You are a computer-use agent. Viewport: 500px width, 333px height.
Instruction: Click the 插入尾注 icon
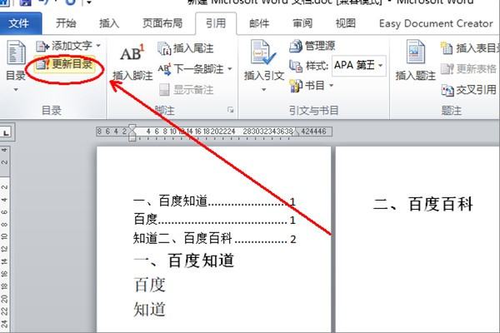pyautogui.click(x=164, y=48)
